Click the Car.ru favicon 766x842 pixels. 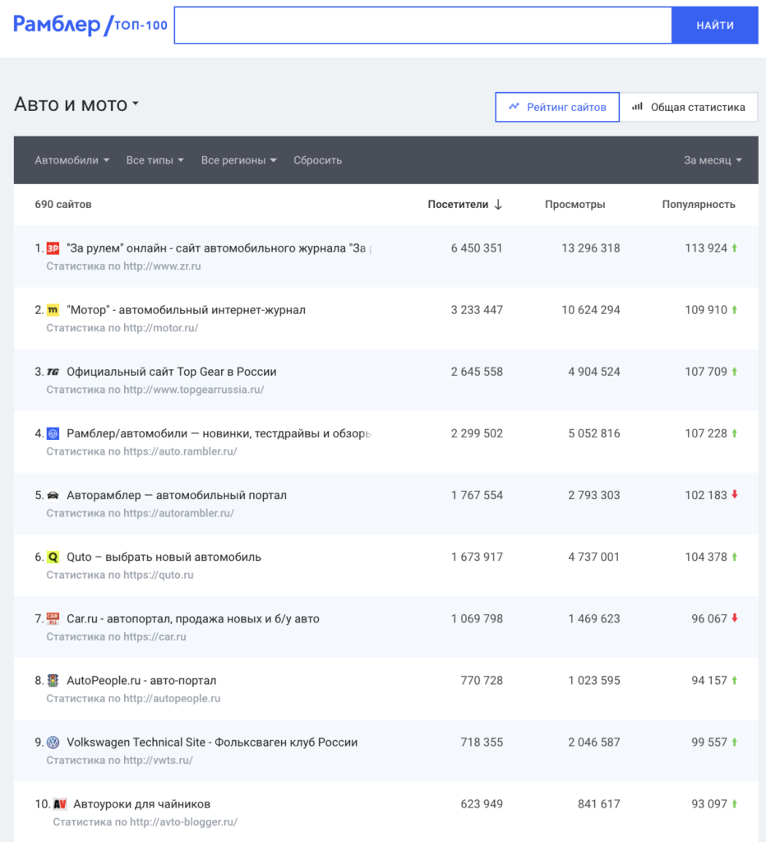pyautogui.click(x=53, y=618)
